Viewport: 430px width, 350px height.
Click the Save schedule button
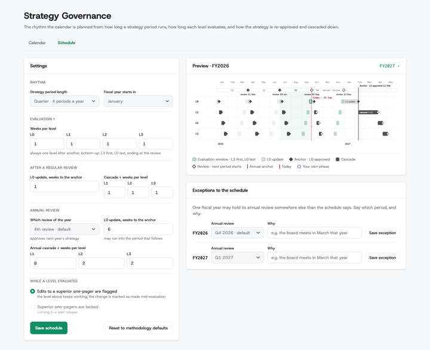49,328
